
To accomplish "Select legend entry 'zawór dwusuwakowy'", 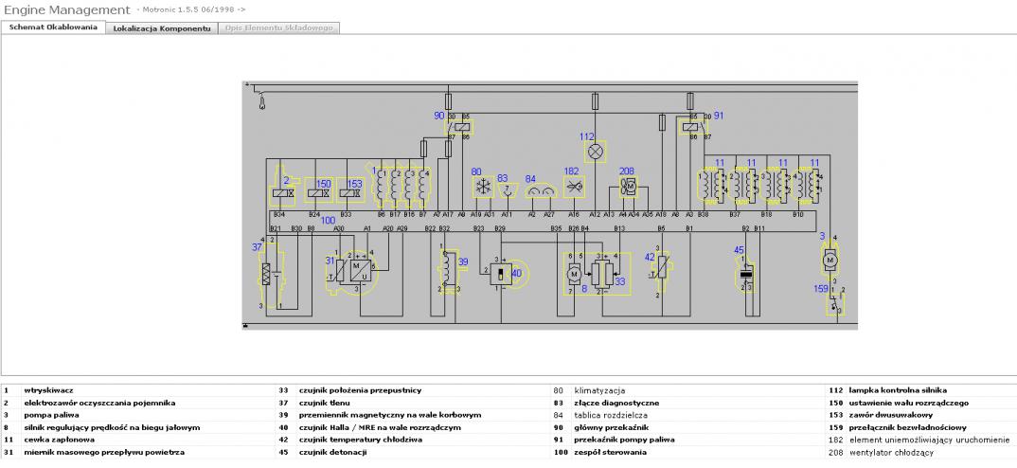I will [890, 416].
